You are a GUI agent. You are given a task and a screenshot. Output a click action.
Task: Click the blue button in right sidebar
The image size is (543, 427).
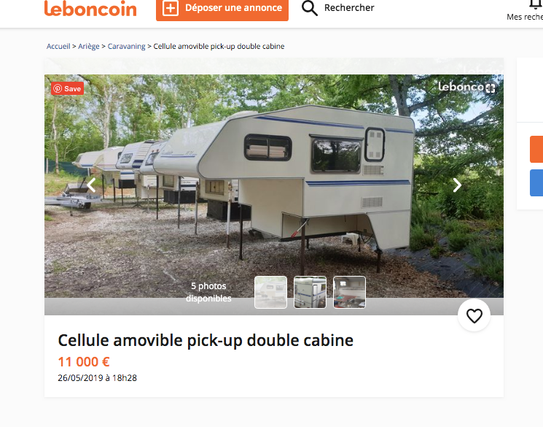tap(536, 182)
